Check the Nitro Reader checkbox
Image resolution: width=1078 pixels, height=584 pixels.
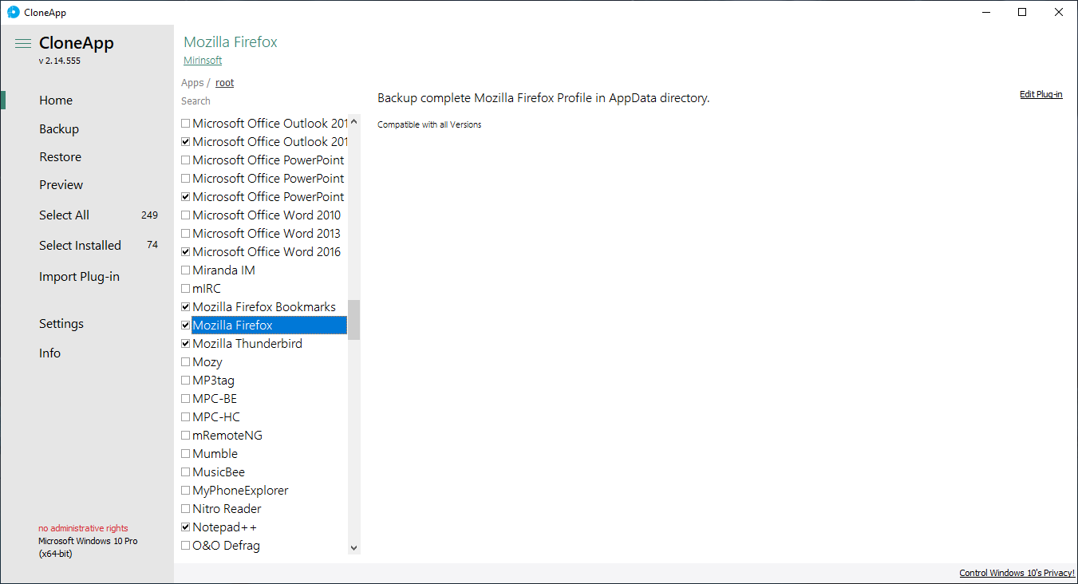pyautogui.click(x=186, y=509)
